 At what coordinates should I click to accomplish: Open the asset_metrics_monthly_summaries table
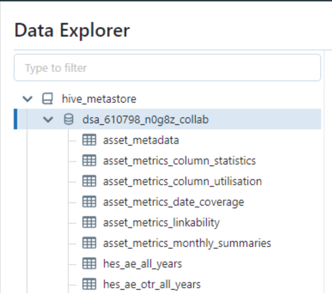point(187,243)
